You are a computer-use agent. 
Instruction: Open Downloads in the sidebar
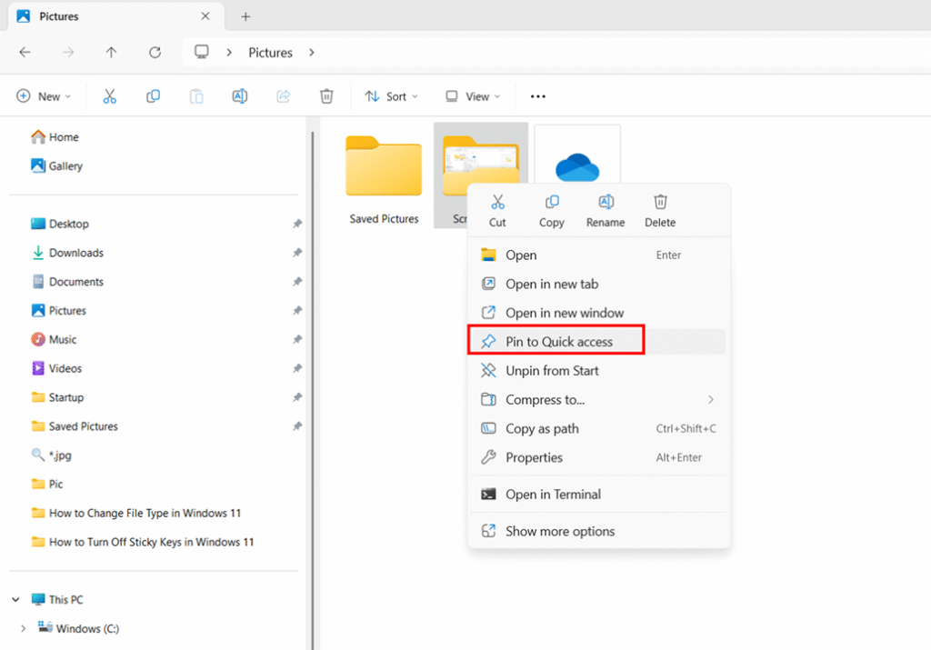coord(66,253)
